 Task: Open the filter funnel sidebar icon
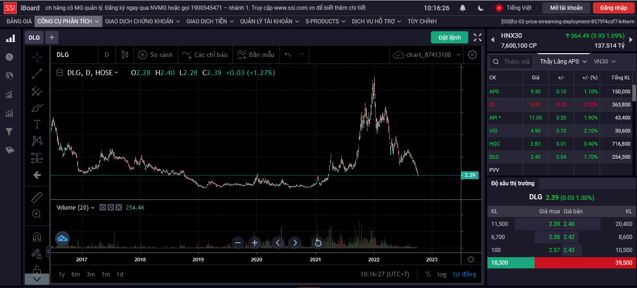pyautogui.click(x=9, y=132)
